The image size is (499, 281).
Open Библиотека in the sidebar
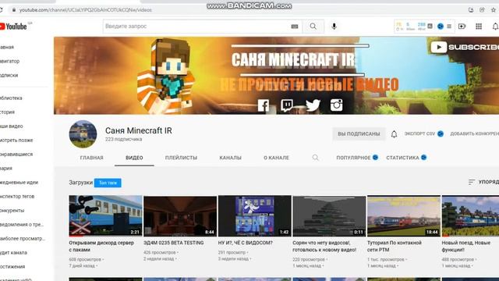(11, 98)
